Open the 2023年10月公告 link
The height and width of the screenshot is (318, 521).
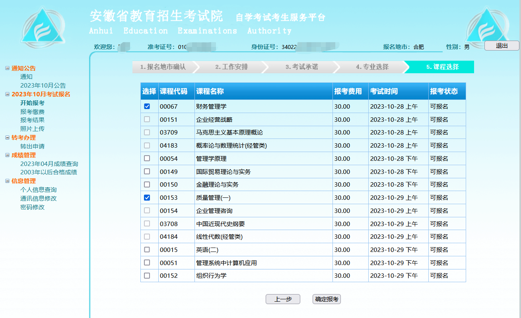pos(43,86)
